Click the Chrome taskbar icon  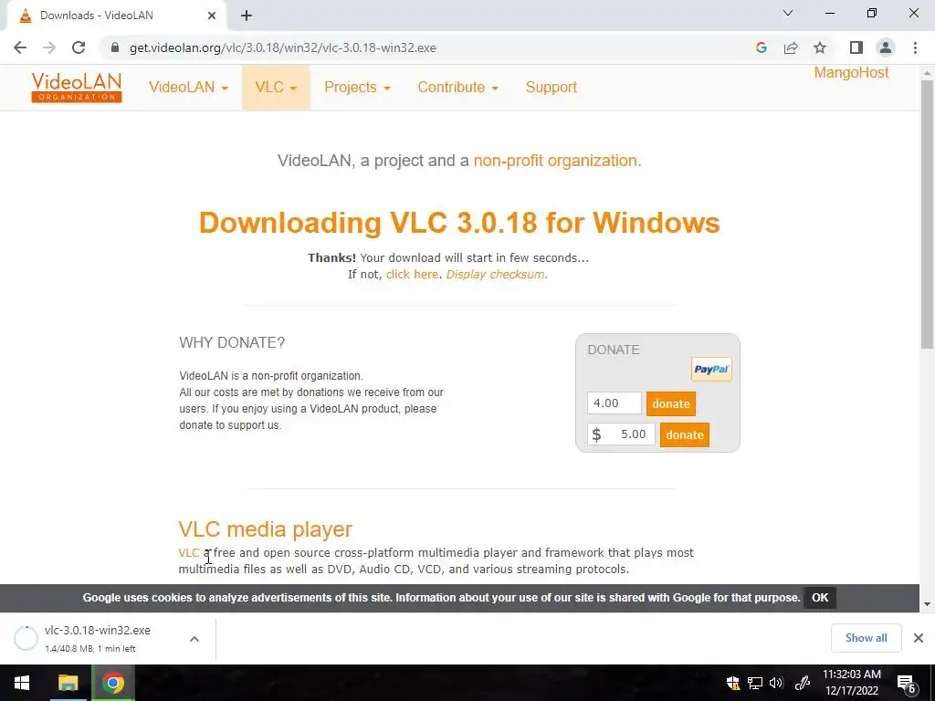[112, 683]
